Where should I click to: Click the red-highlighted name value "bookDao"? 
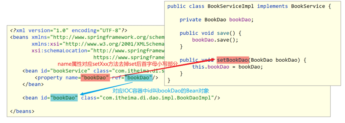(x=95, y=78)
